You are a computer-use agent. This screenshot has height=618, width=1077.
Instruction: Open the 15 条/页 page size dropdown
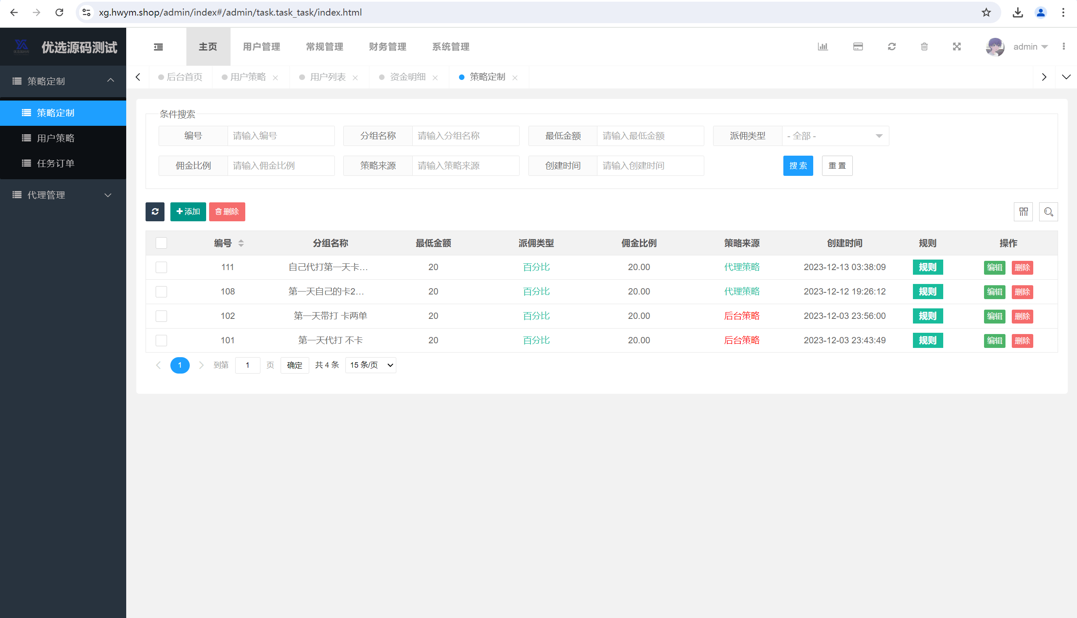371,365
